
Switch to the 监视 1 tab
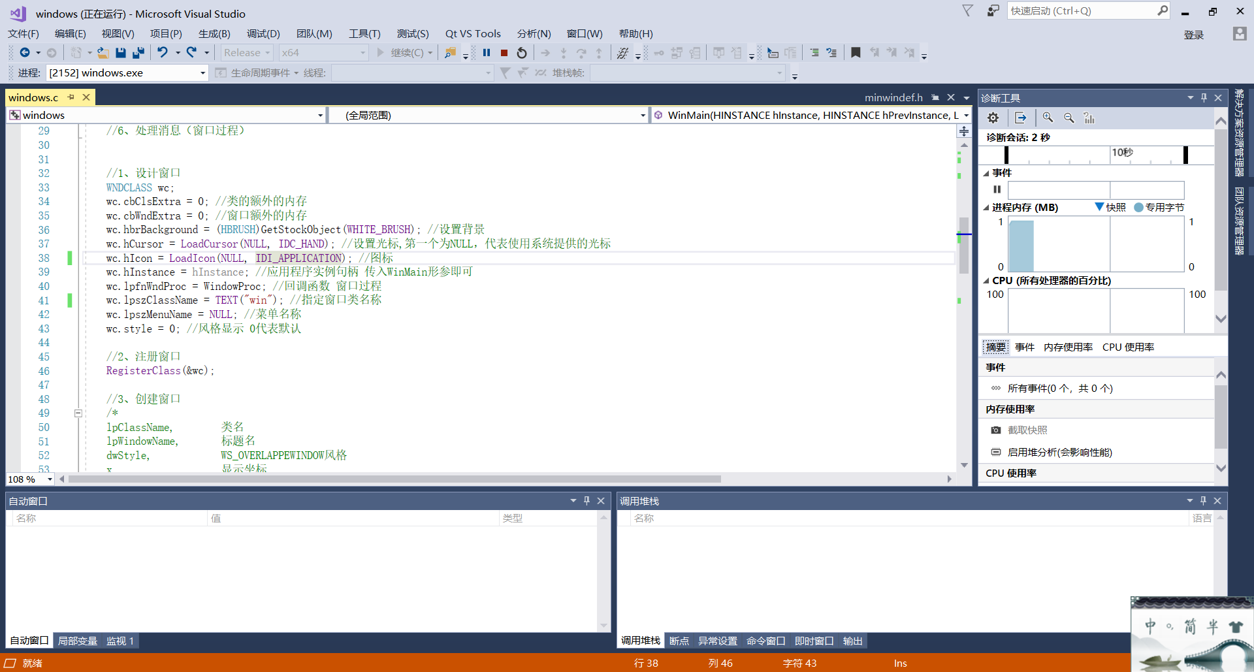(120, 641)
